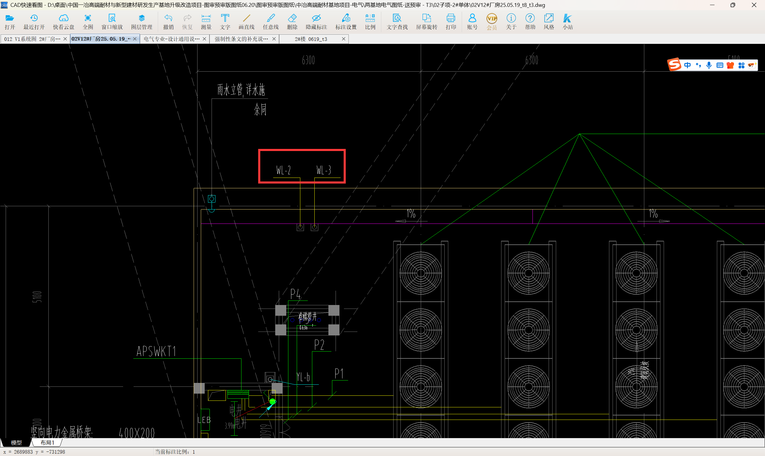Click the 竖向电力金属桥架 annotation text
Viewport: 765px width, 456px height.
click(x=62, y=432)
